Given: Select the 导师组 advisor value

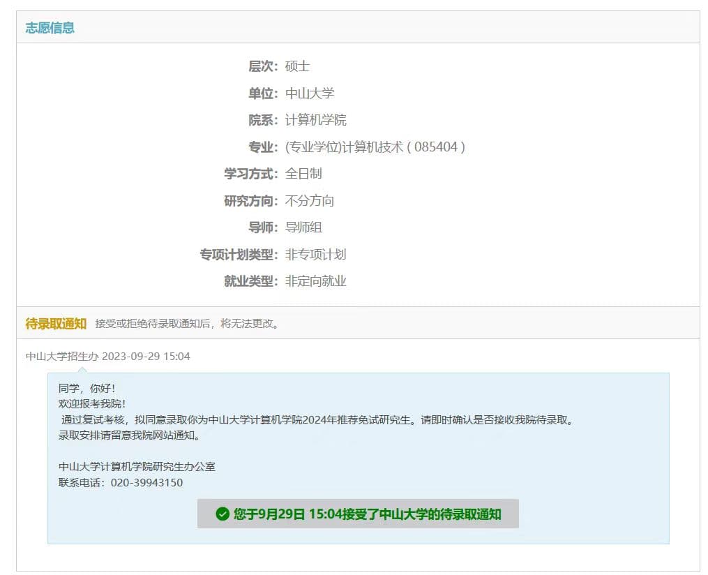Looking at the screenshot, I should 303,227.
